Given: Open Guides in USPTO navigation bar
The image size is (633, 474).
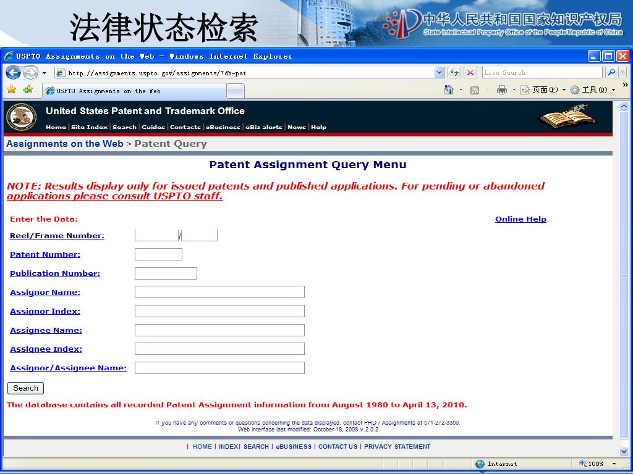Looking at the screenshot, I should click(153, 127).
